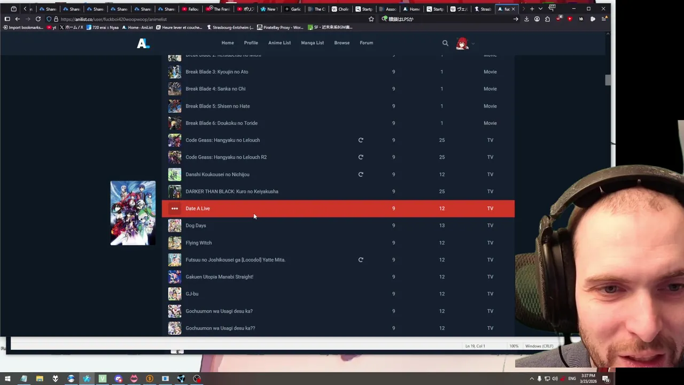Click rewatch icon for Code Geass R2
The width and height of the screenshot is (684, 385).
pos(361,157)
